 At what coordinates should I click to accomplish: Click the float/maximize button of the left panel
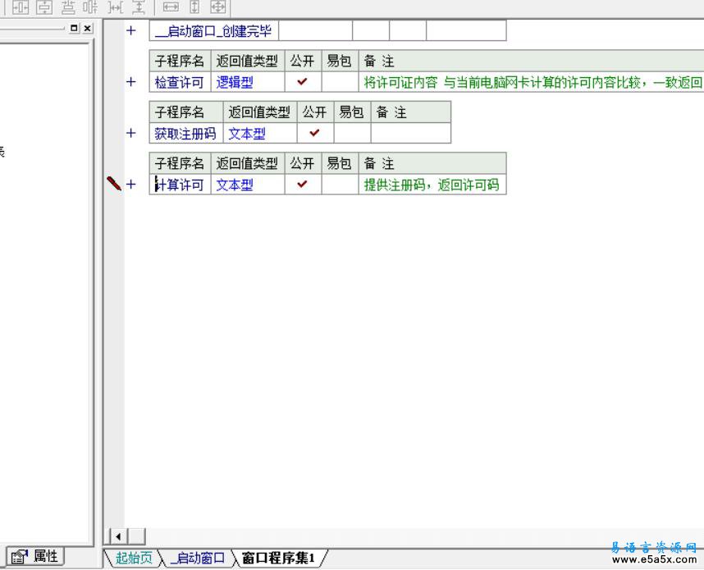(x=74, y=28)
